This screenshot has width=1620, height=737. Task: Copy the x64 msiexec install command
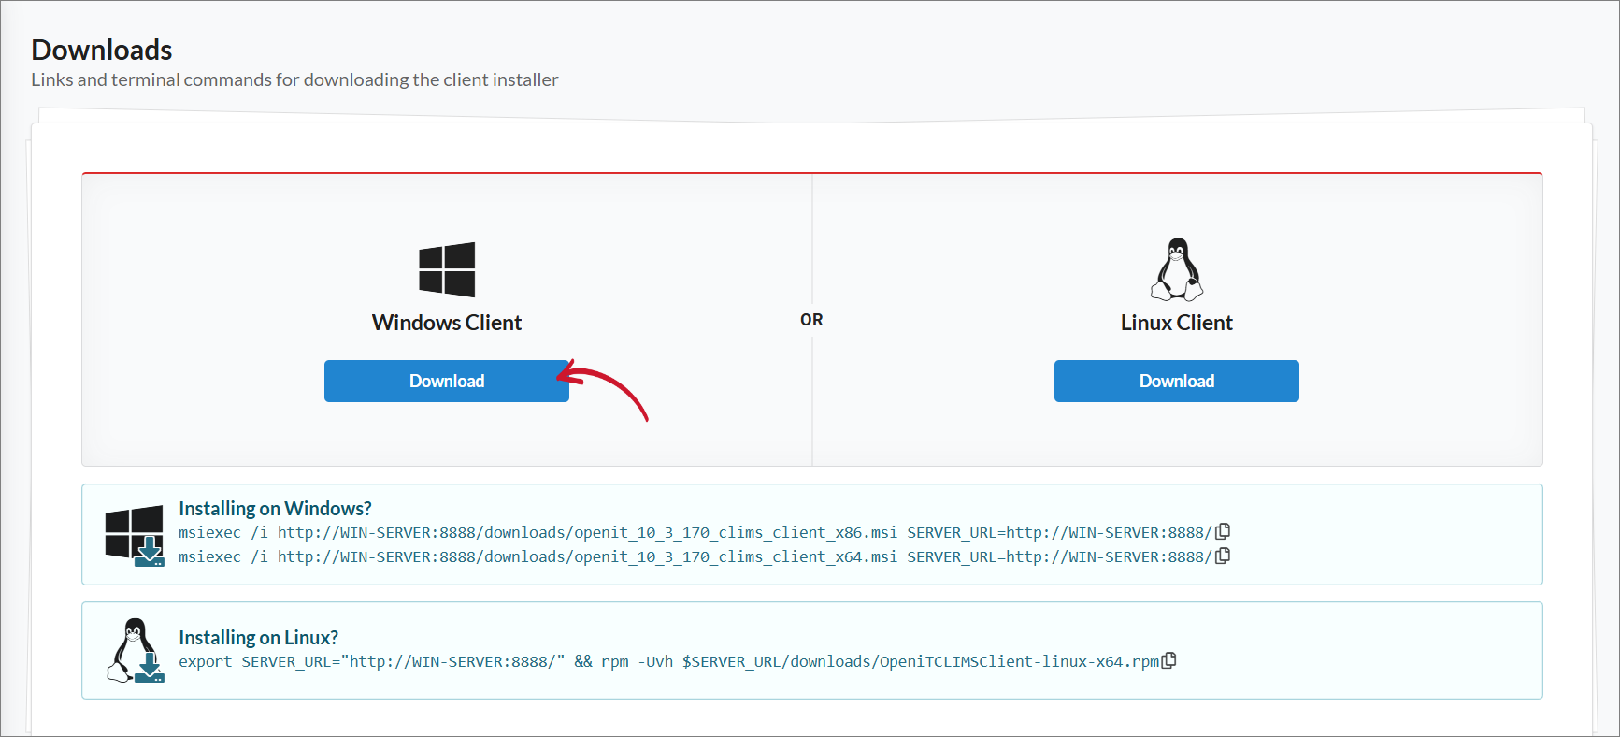1223,556
